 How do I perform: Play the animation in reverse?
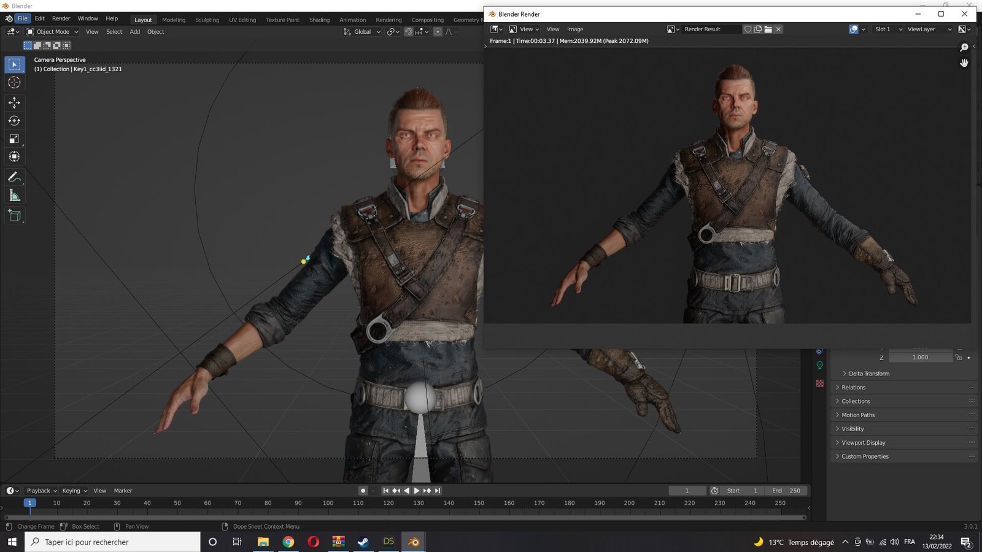coord(406,491)
